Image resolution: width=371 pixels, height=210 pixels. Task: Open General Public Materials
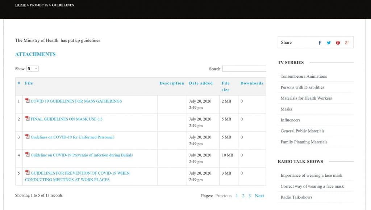click(x=303, y=131)
